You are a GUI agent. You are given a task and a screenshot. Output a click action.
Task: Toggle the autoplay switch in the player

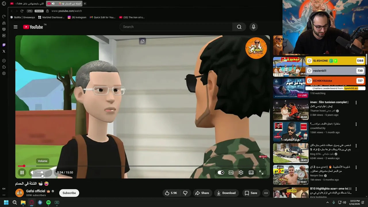(221, 172)
